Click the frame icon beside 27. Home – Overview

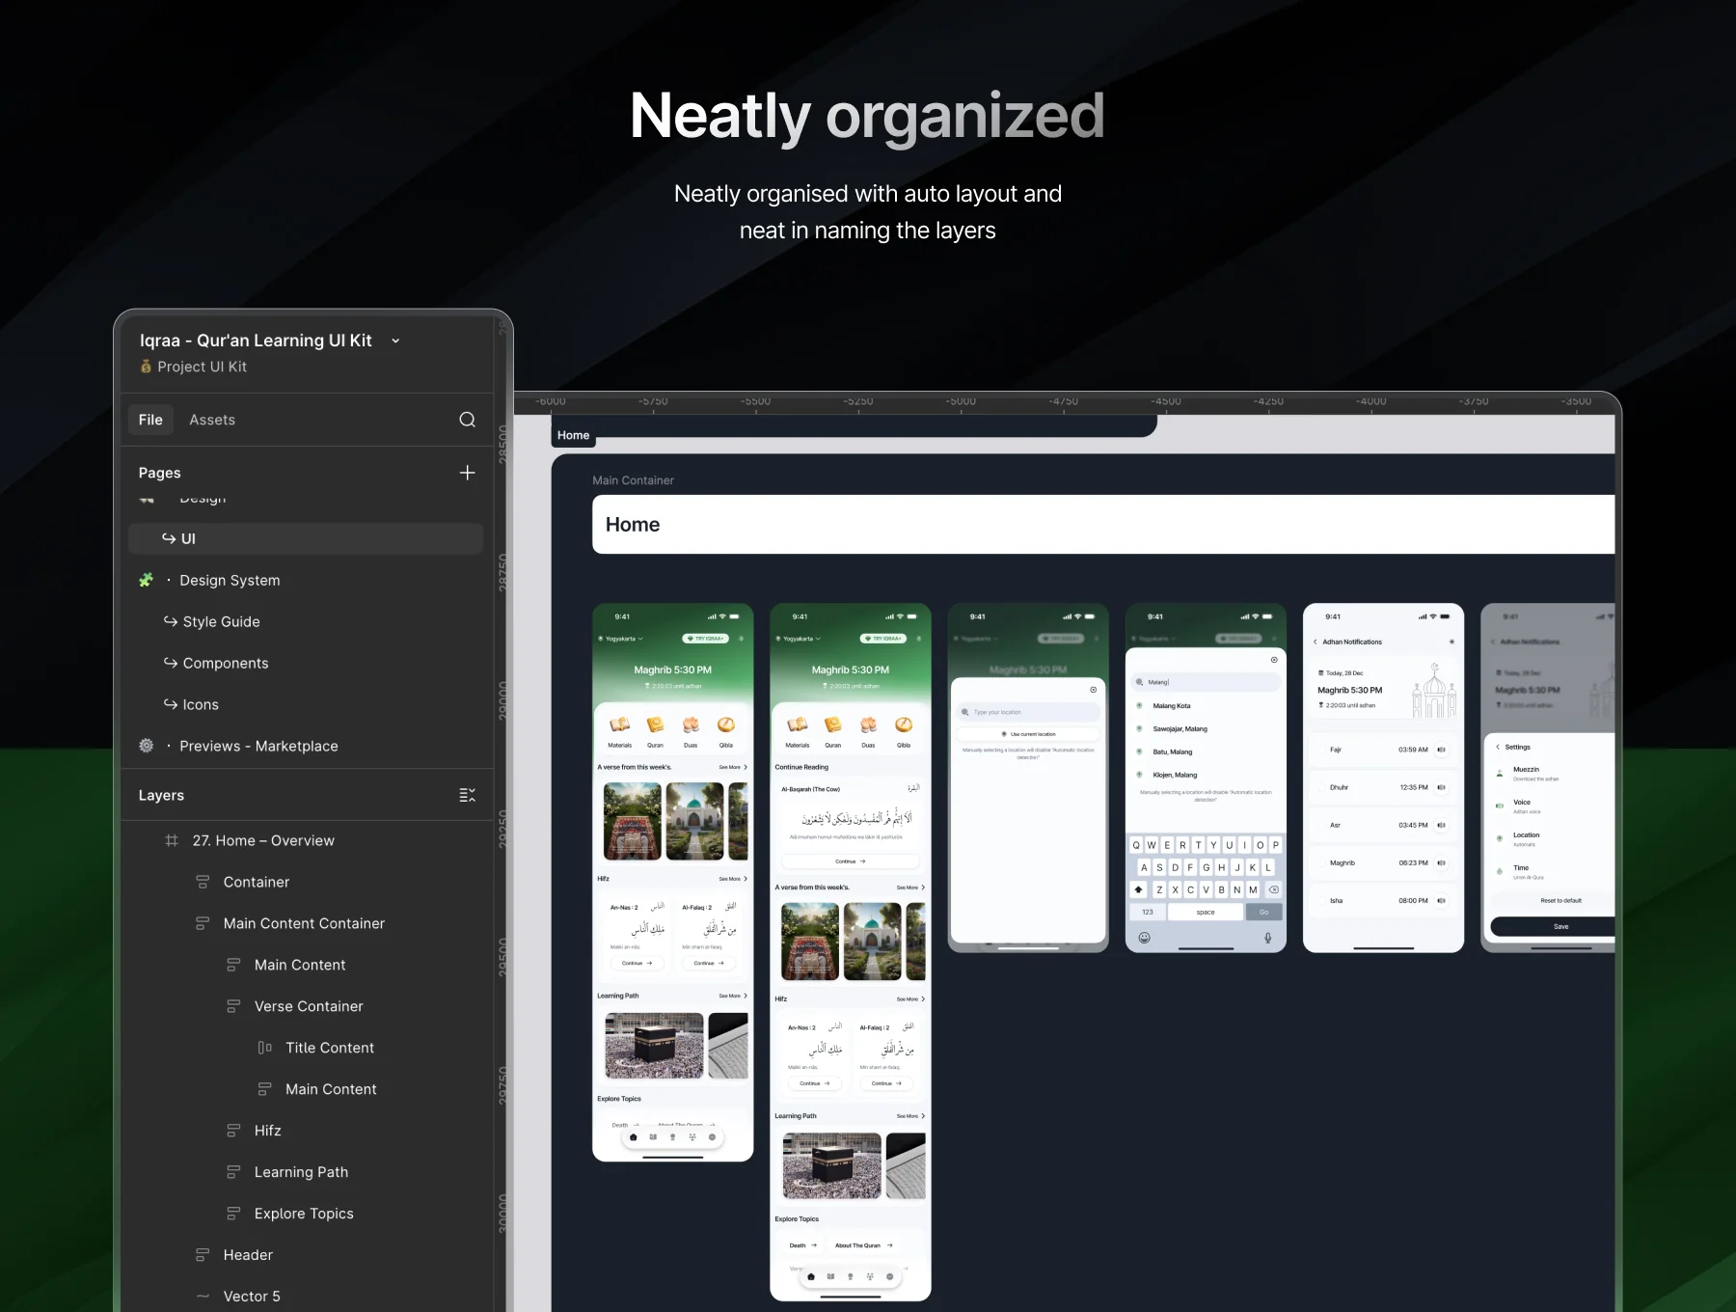pyautogui.click(x=172, y=840)
